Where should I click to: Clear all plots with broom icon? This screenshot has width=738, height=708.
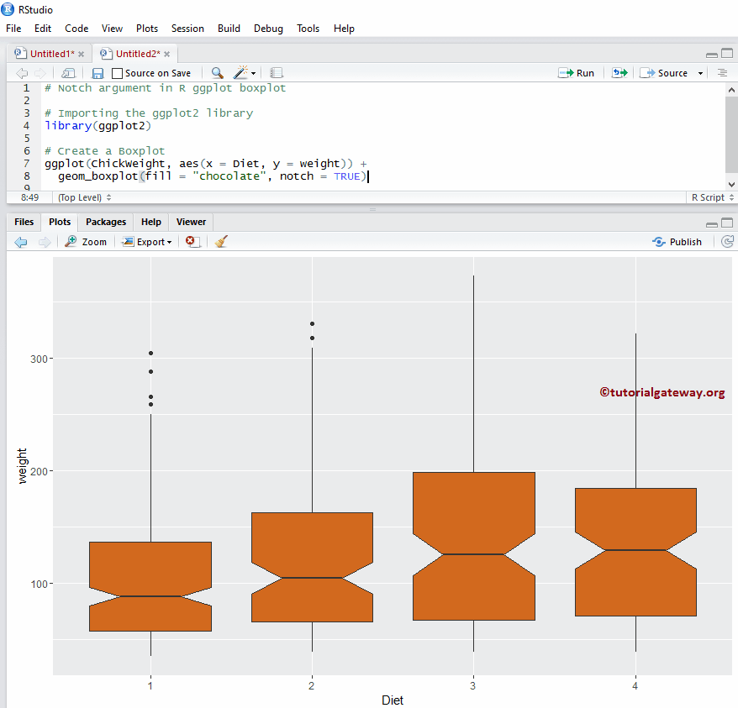pos(221,242)
